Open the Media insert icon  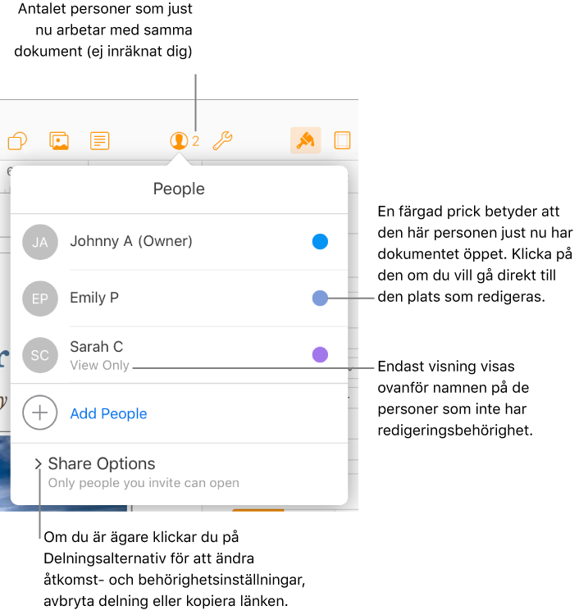coord(59,141)
